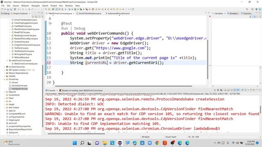This screenshot has height=147, width=262.
Task: Open File Explorer from taskbar
Action: pos(105,143)
